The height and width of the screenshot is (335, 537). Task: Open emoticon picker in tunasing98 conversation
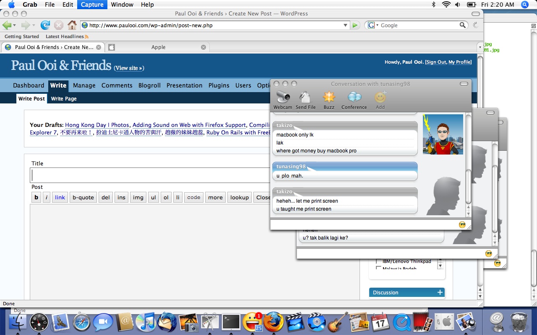(462, 225)
